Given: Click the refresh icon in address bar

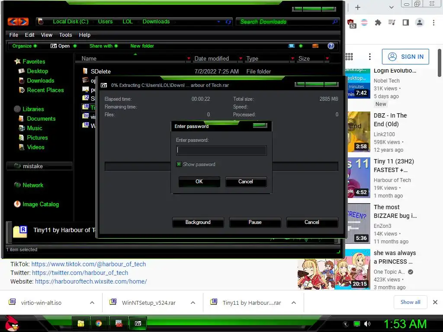Looking at the screenshot, I should [228, 22].
